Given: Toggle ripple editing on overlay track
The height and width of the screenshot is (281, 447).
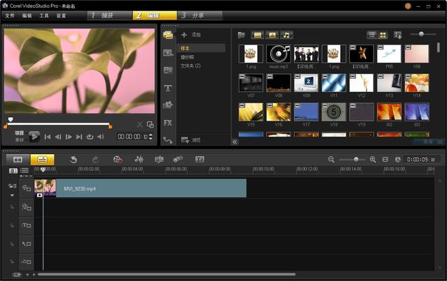Looking at the screenshot, I should point(12,207).
